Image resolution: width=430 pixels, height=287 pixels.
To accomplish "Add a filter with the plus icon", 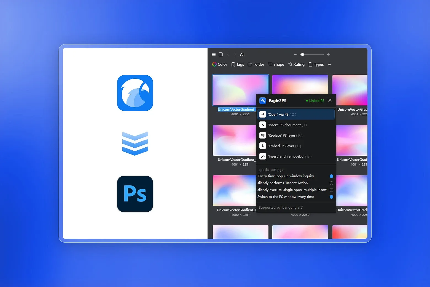I will point(329,64).
